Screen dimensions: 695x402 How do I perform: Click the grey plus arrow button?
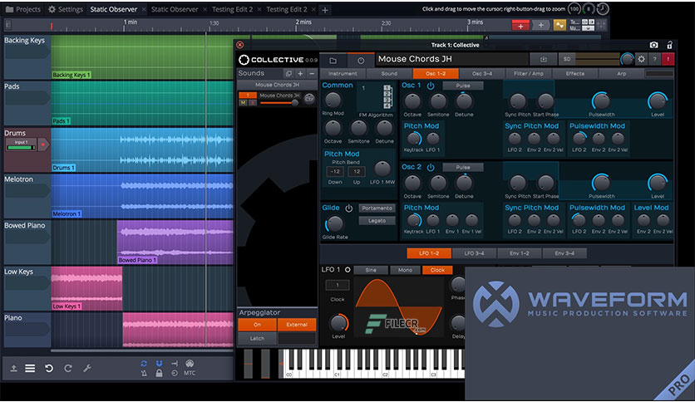tap(540, 26)
